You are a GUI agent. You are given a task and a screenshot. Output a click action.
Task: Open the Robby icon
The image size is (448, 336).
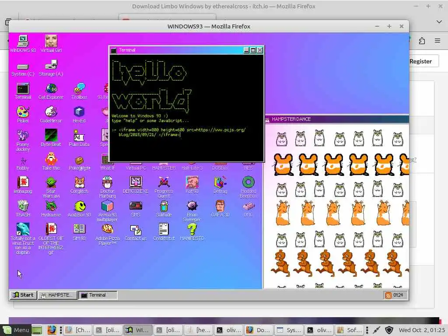coord(23,164)
